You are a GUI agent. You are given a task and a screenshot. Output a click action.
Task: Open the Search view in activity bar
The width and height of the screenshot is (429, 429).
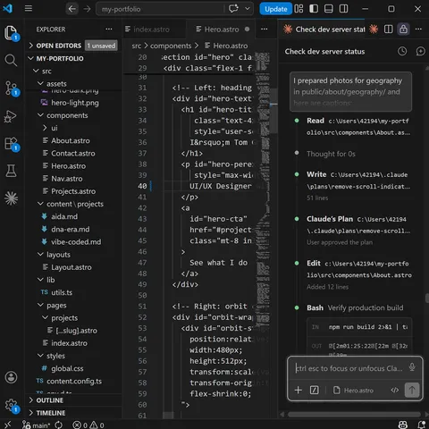click(x=12, y=60)
